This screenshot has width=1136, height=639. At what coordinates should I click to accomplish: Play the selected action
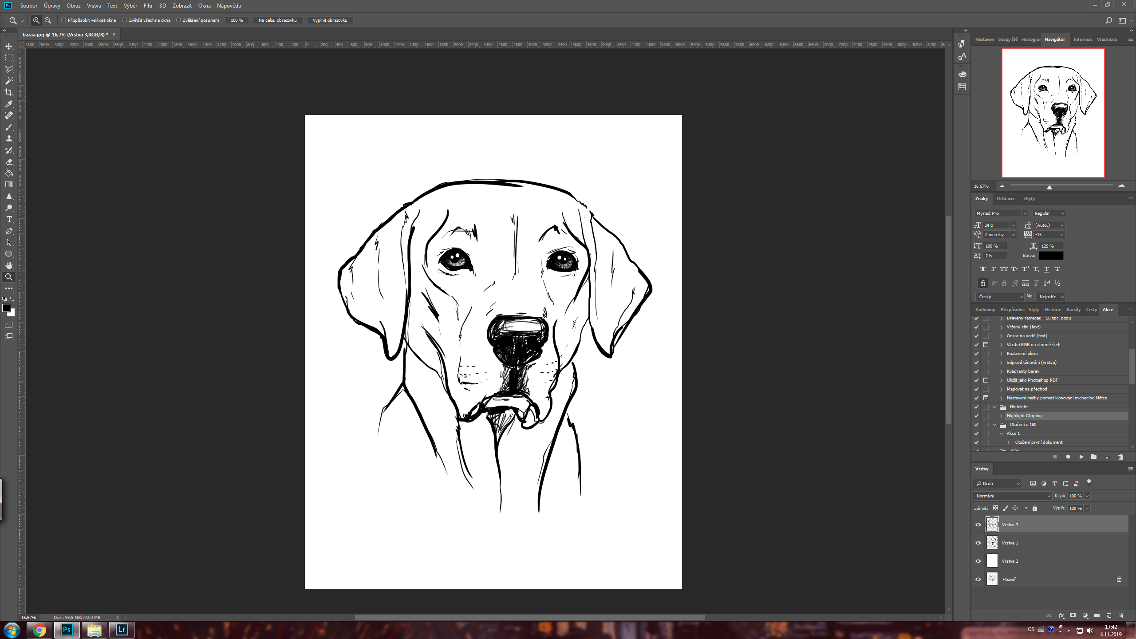tap(1081, 457)
